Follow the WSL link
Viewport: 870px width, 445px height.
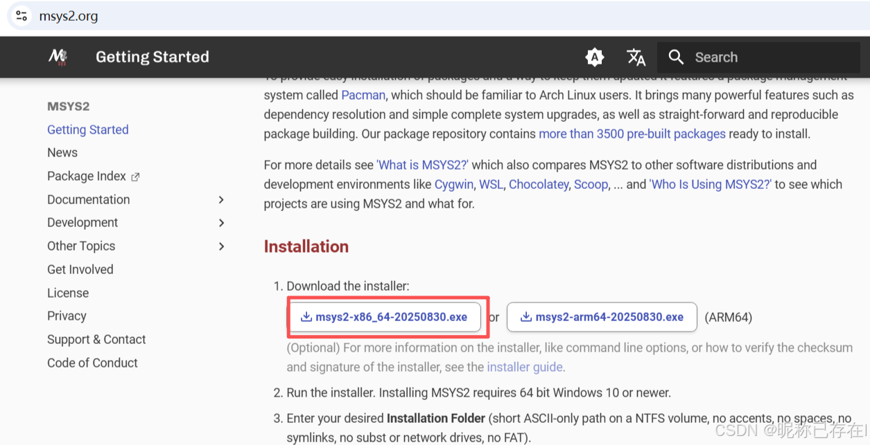tap(491, 184)
